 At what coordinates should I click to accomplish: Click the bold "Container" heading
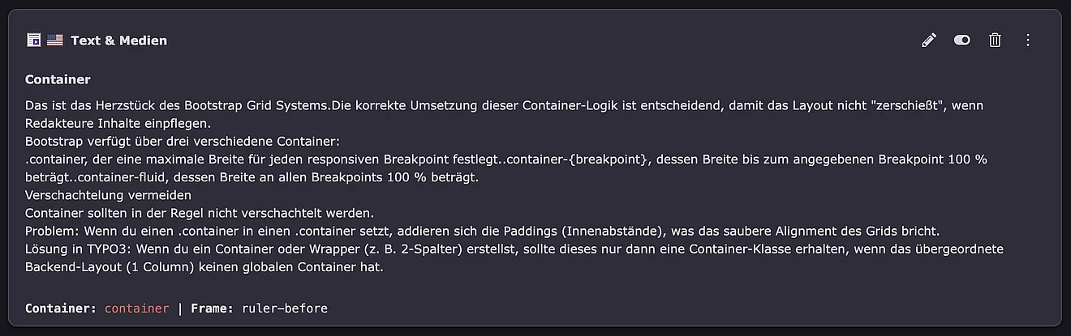click(58, 79)
